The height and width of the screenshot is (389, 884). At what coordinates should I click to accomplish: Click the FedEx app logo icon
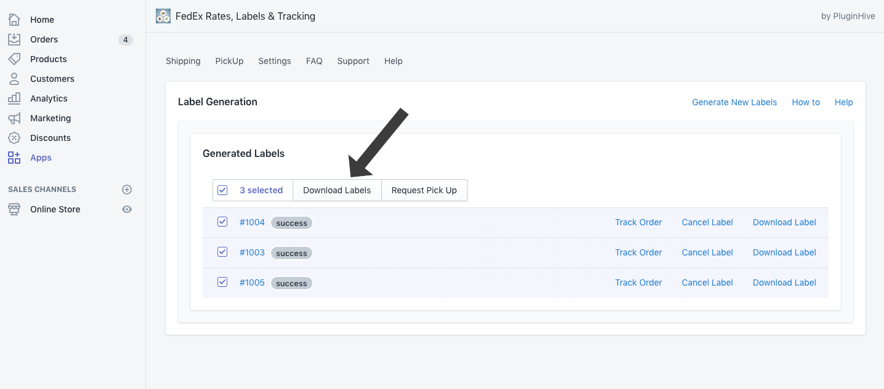coord(163,16)
